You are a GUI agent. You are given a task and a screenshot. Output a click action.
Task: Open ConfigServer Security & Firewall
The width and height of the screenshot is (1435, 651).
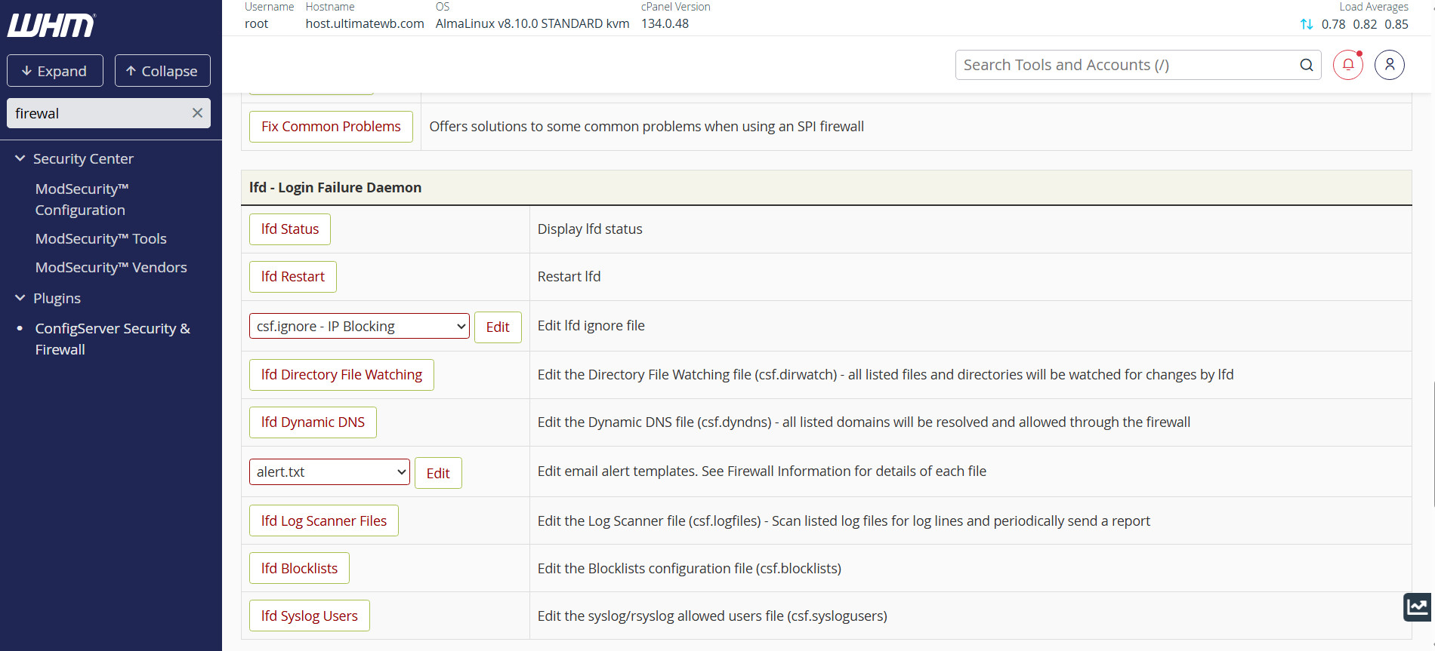113,339
